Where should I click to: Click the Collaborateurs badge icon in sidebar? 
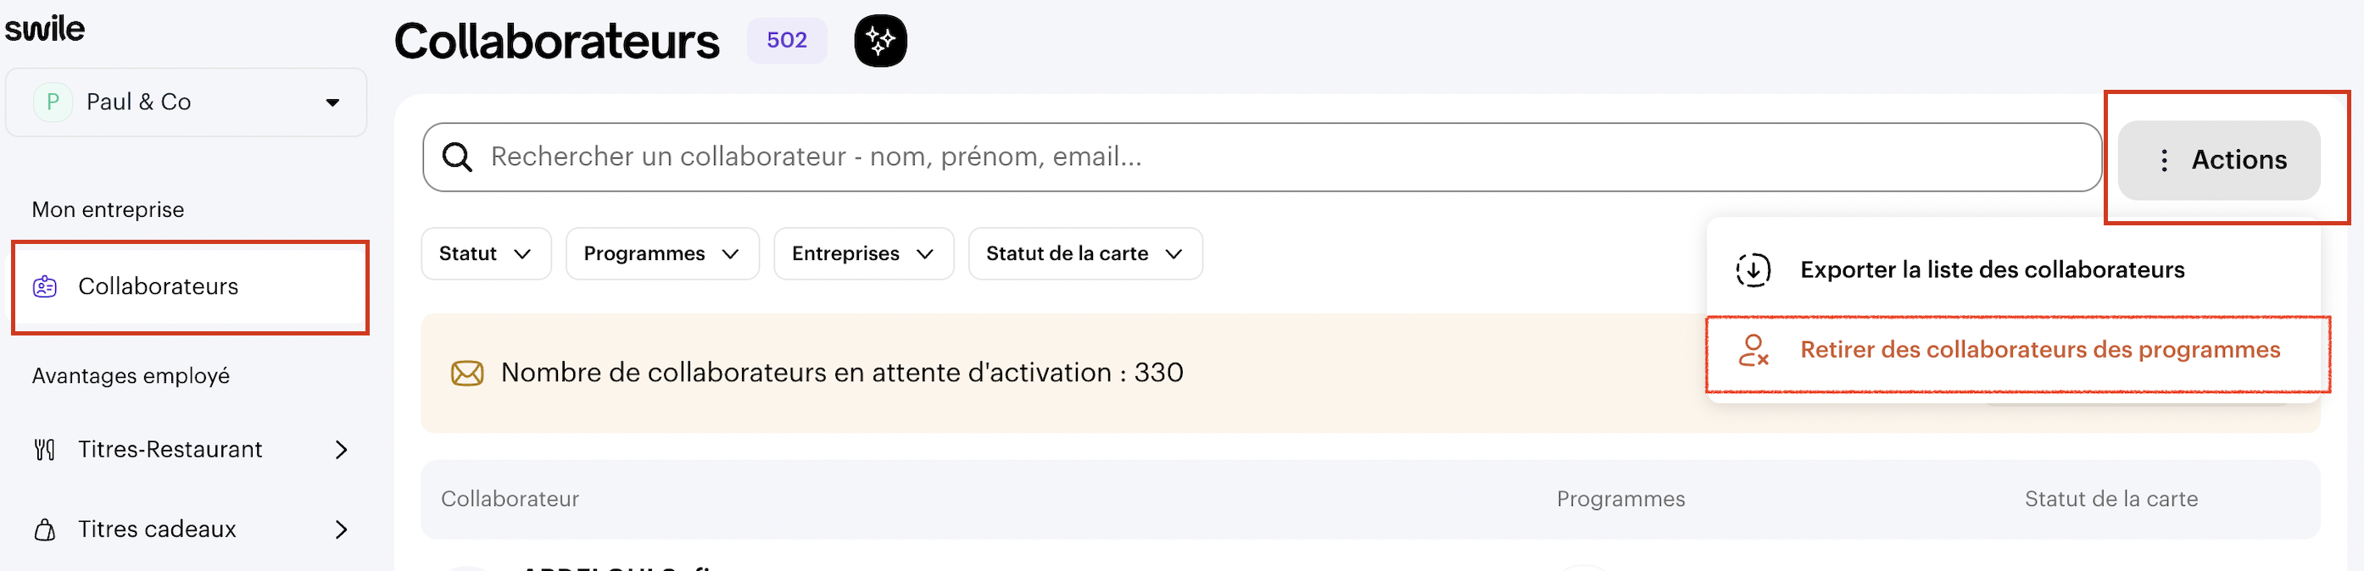point(45,287)
